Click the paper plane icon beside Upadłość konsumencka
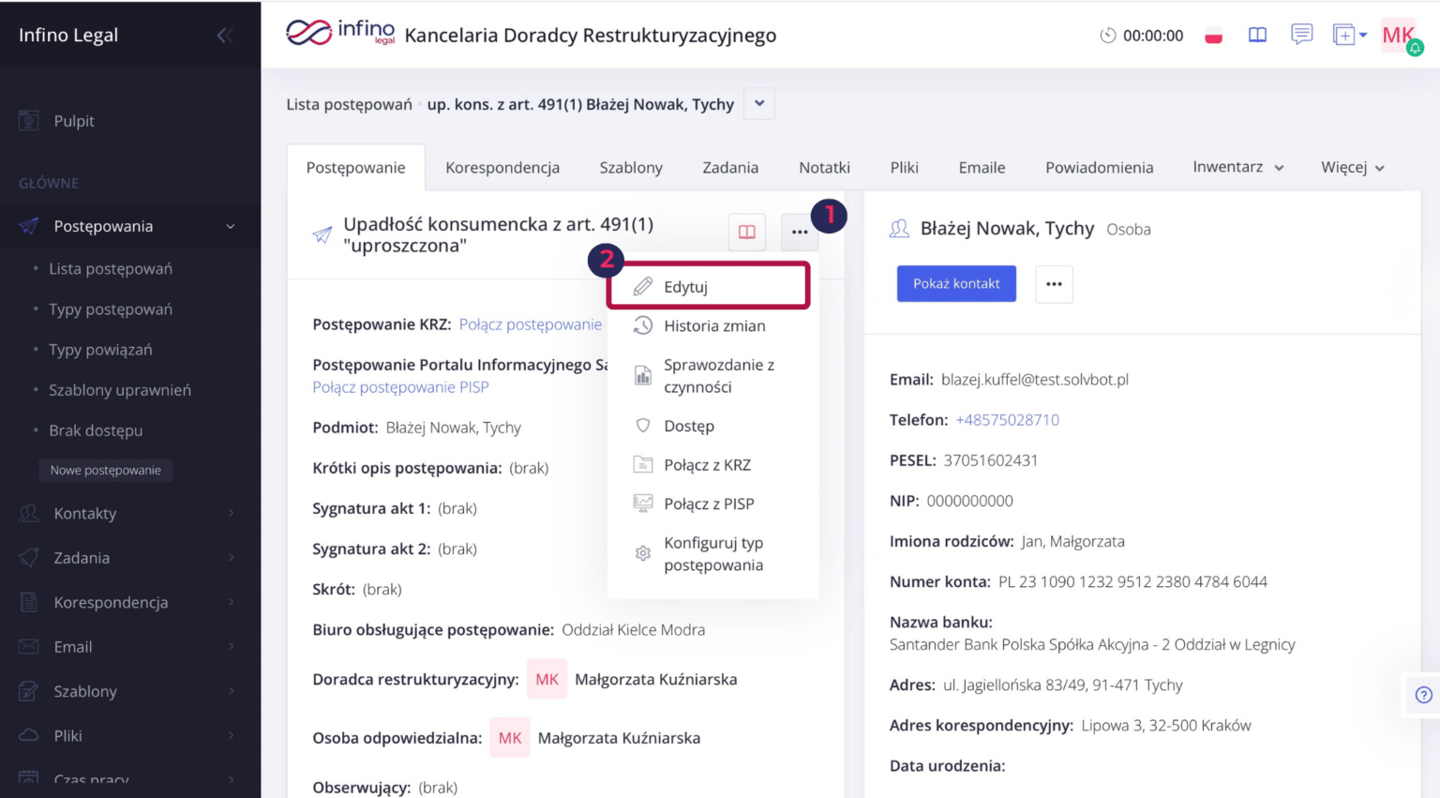 click(322, 234)
